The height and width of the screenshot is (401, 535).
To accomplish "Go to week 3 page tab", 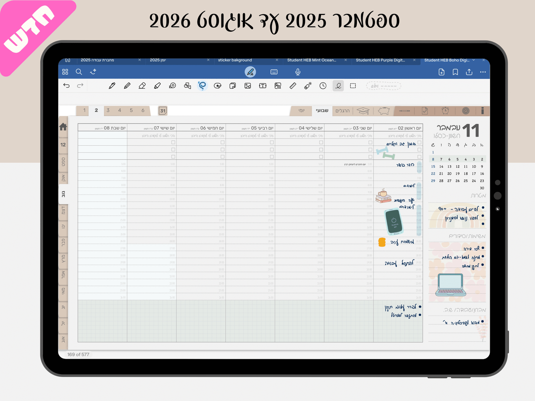I will click(108, 110).
